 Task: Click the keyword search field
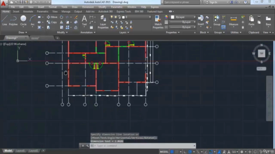pyautogui.click(x=181, y=2)
